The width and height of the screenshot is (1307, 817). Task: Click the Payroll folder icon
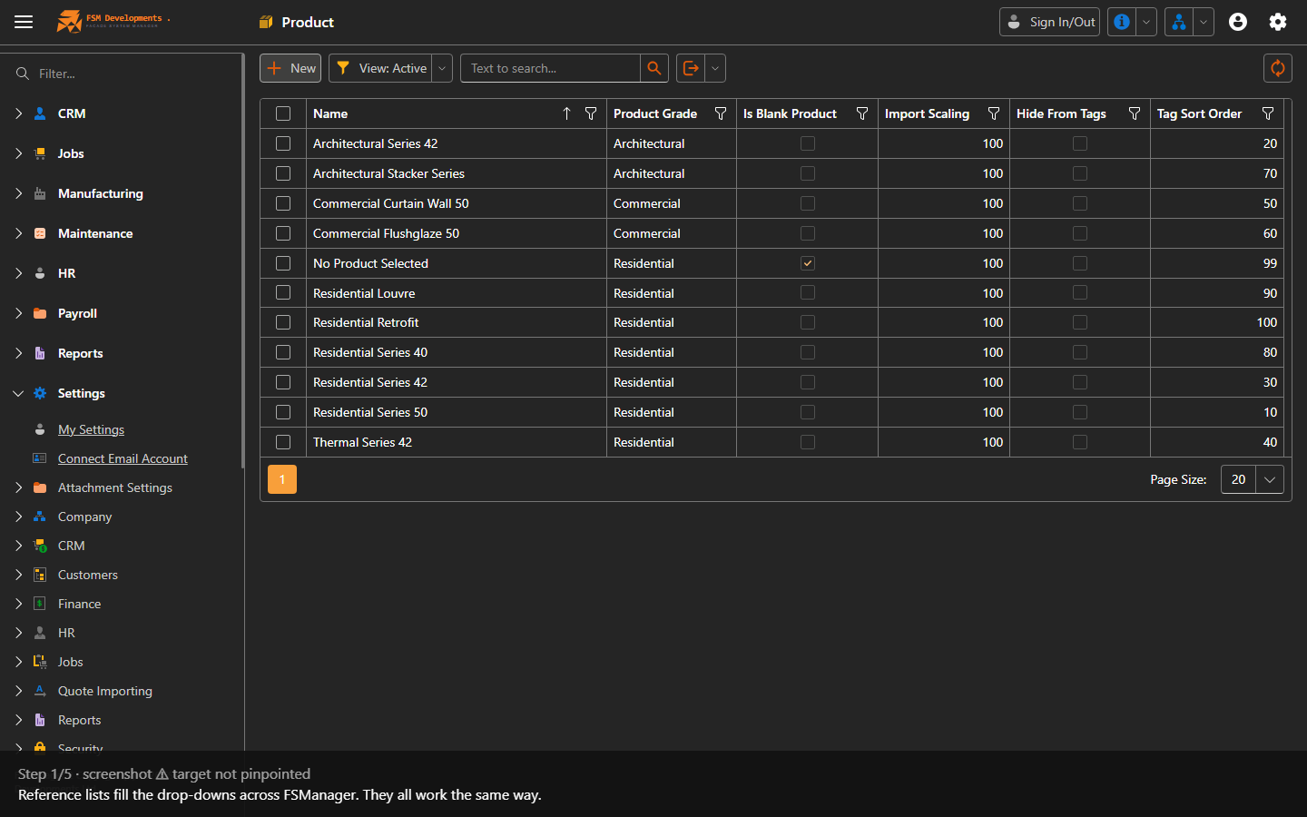[x=40, y=313]
